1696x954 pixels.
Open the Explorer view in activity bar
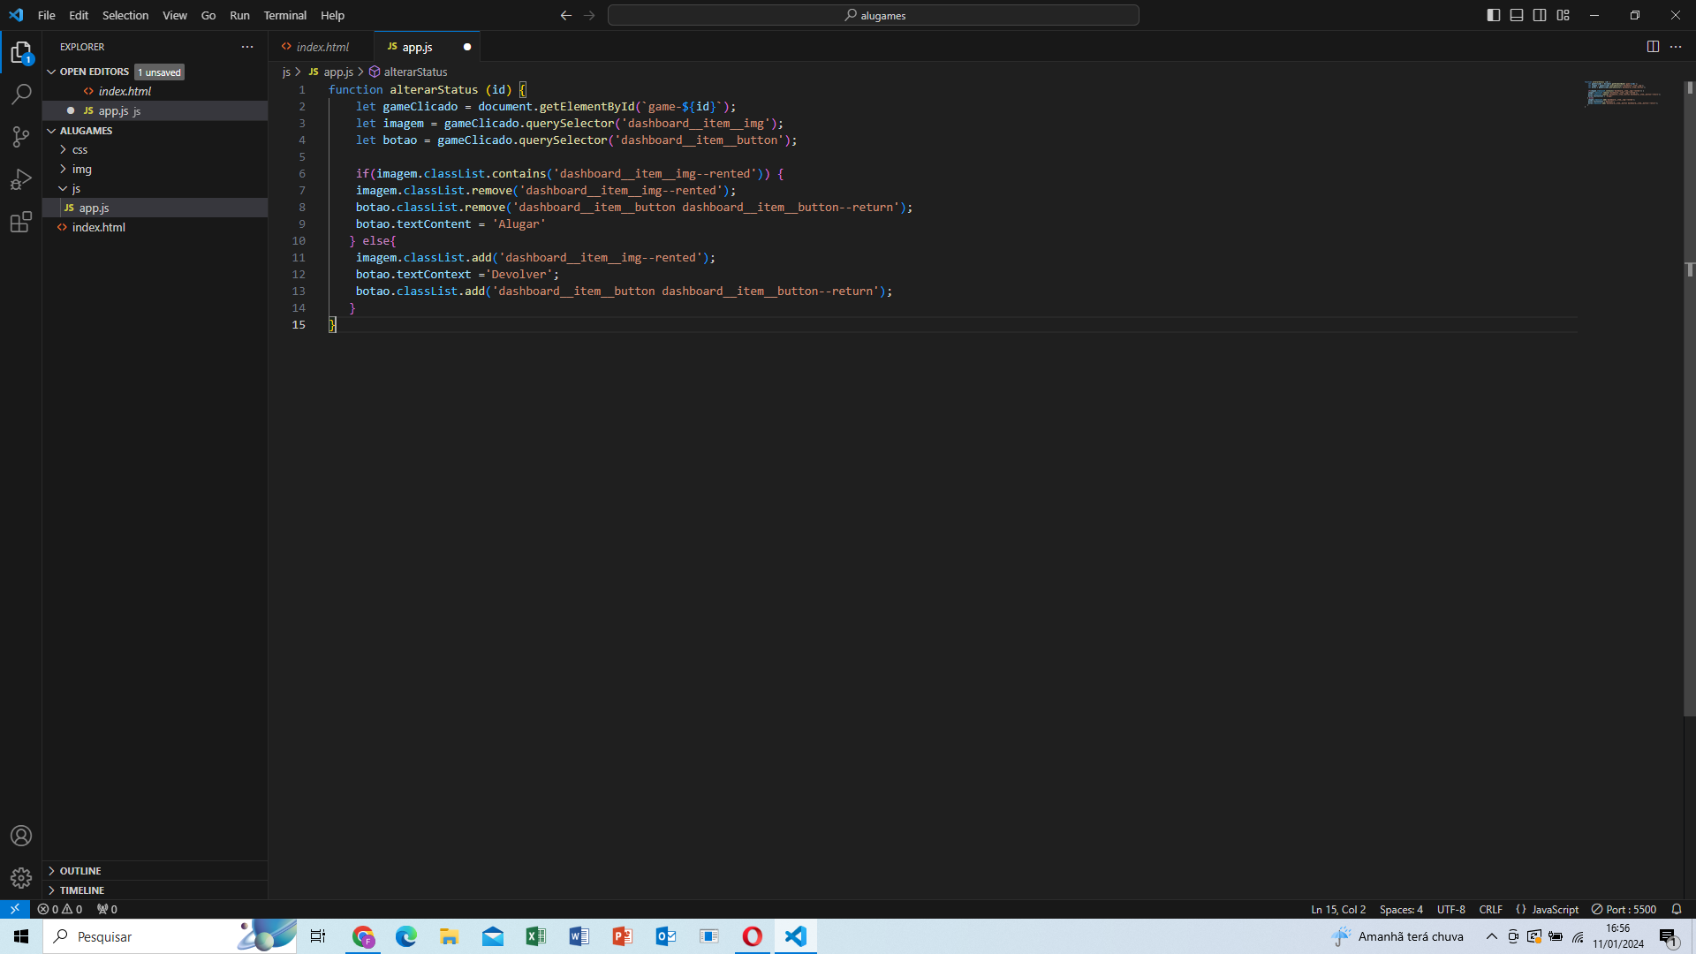[x=21, y=53]
